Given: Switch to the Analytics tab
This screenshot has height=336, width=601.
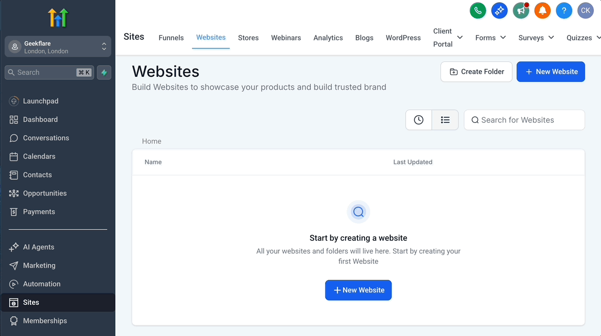Looking at the screenshot, I should click(328, 37).
